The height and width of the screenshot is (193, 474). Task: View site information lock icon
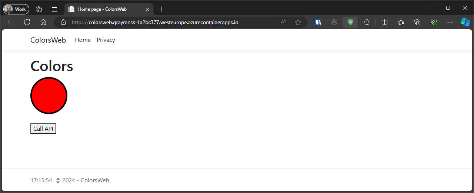click(x=63, y=22)
